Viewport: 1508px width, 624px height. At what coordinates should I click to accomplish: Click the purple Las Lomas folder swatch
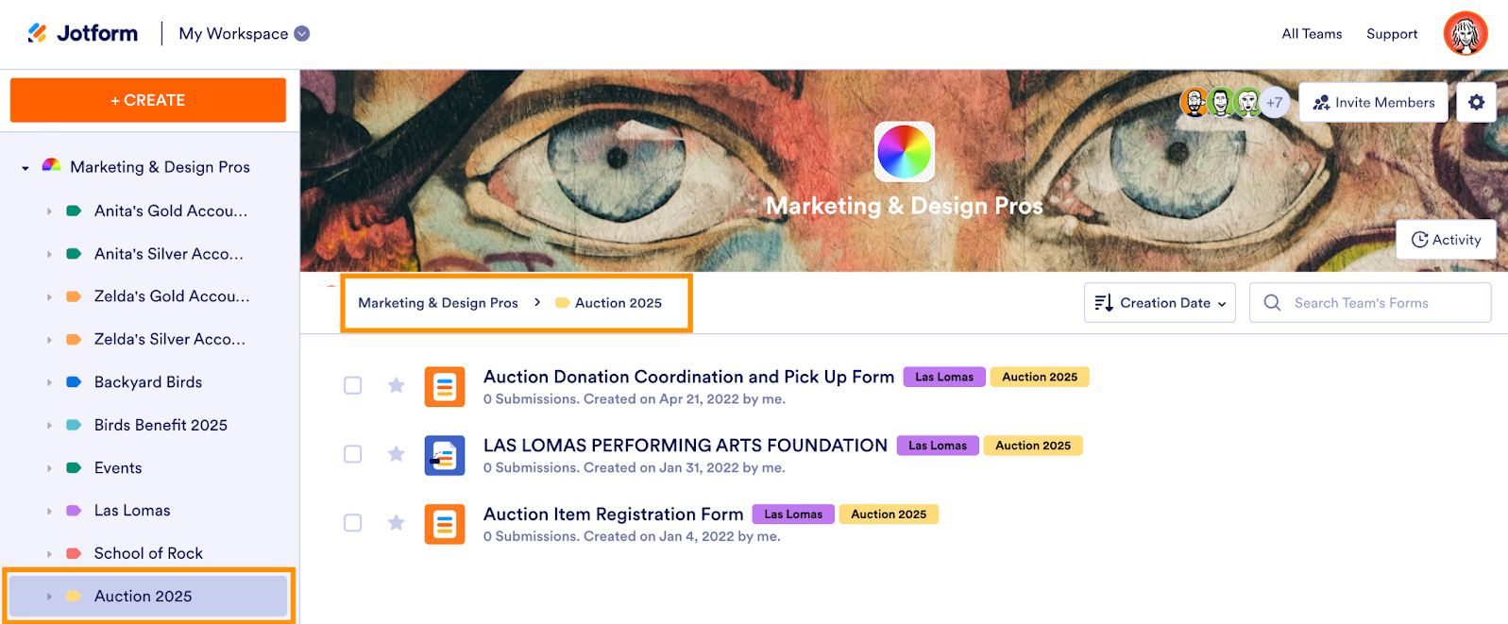(x=74, y=511)
